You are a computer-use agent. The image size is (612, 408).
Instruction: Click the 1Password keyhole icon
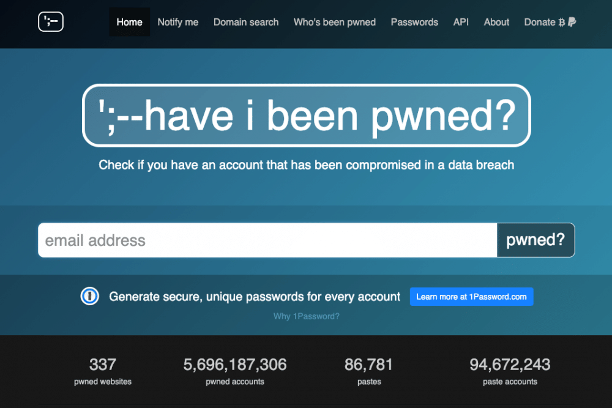(x=90, y=297)
